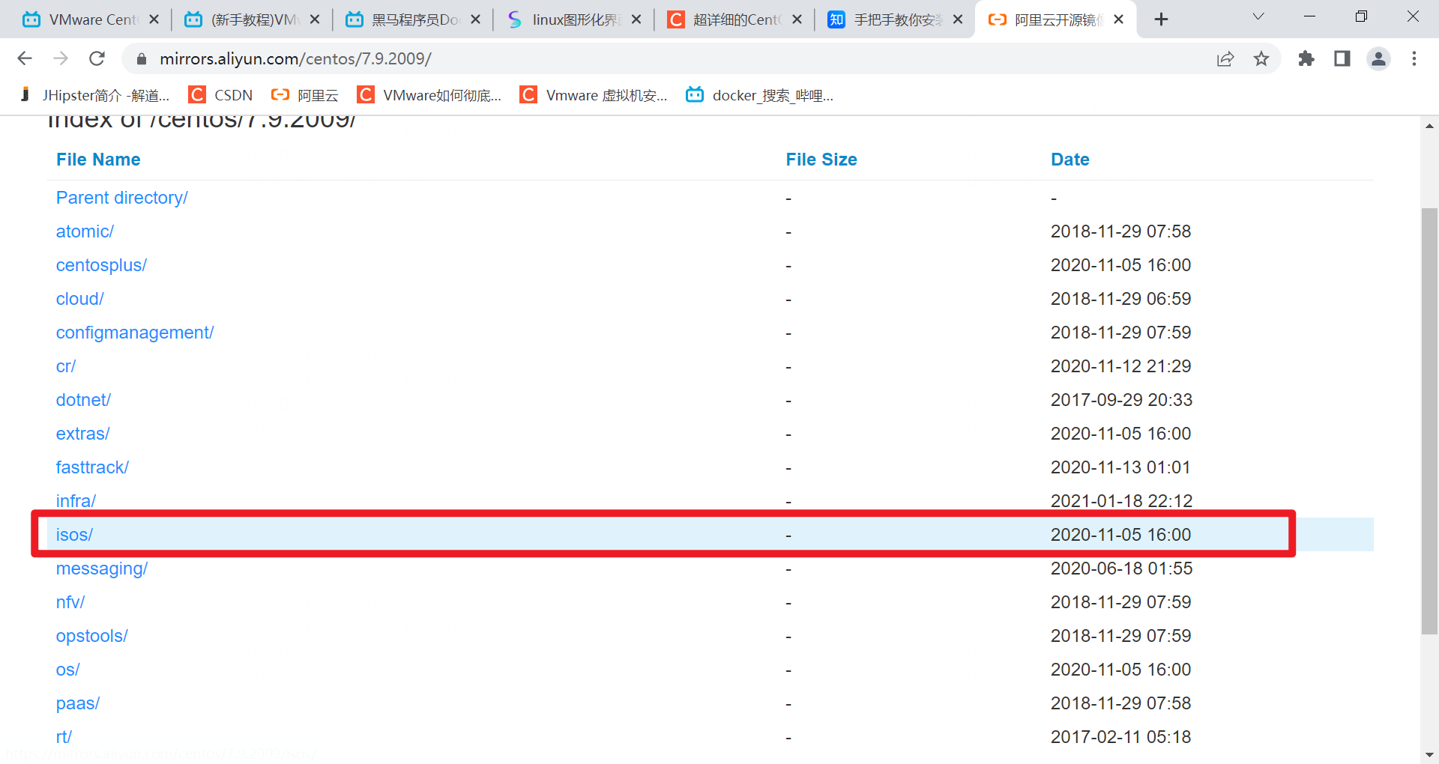This screenshot has height=764, width=1439.
Task: Open the paas/ folder
Action: pos(78,703)
